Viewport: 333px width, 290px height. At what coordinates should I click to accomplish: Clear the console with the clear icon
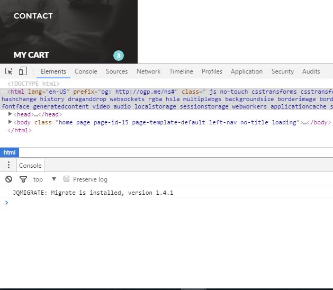pyautogui.click(x=8, y=179)
